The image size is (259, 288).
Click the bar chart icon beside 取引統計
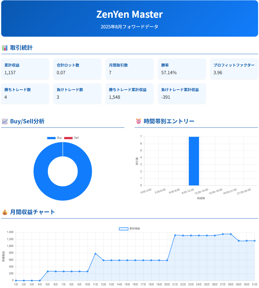point(5,48)
